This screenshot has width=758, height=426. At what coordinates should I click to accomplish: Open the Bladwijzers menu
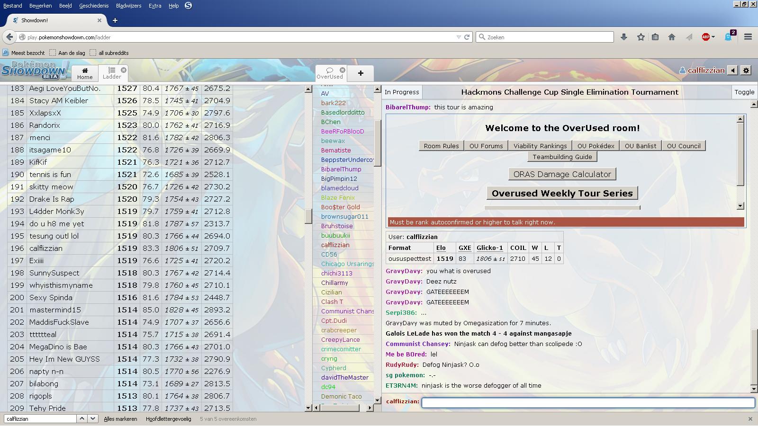128,6
